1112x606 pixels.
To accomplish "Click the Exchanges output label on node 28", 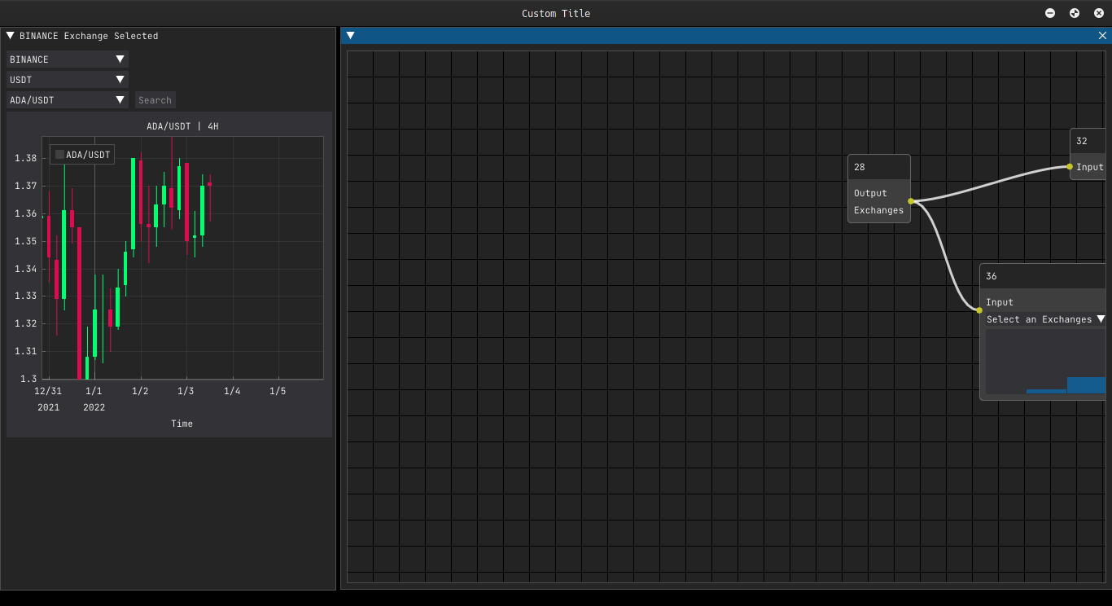I will point(878,210).
